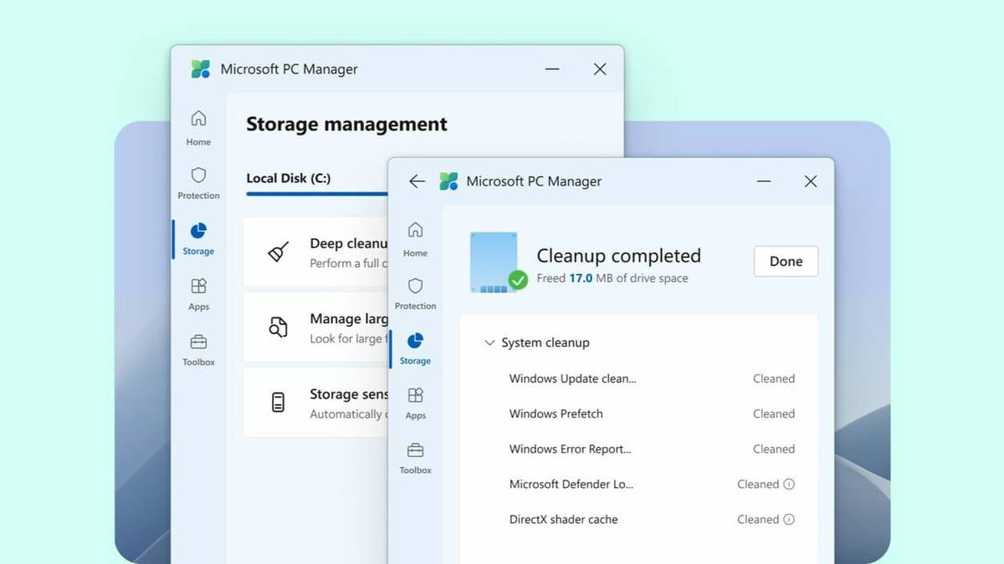This screenshot has width=1004, height=564.
Task: Click the Toolbox briefcase icon in front sidebar
Action: [x=415, y=450]
